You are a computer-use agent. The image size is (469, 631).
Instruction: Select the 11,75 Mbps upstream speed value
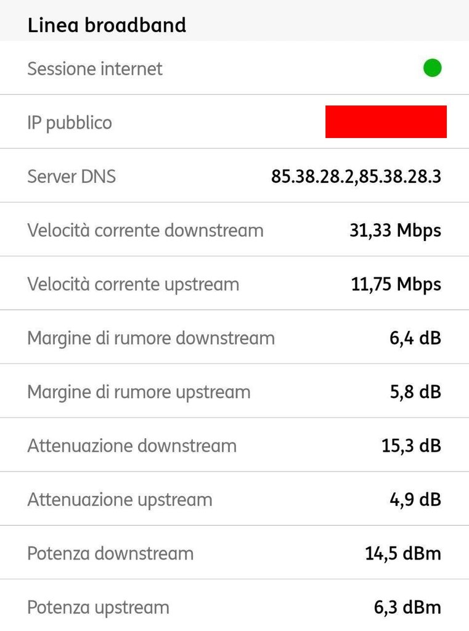coord(396,285)
